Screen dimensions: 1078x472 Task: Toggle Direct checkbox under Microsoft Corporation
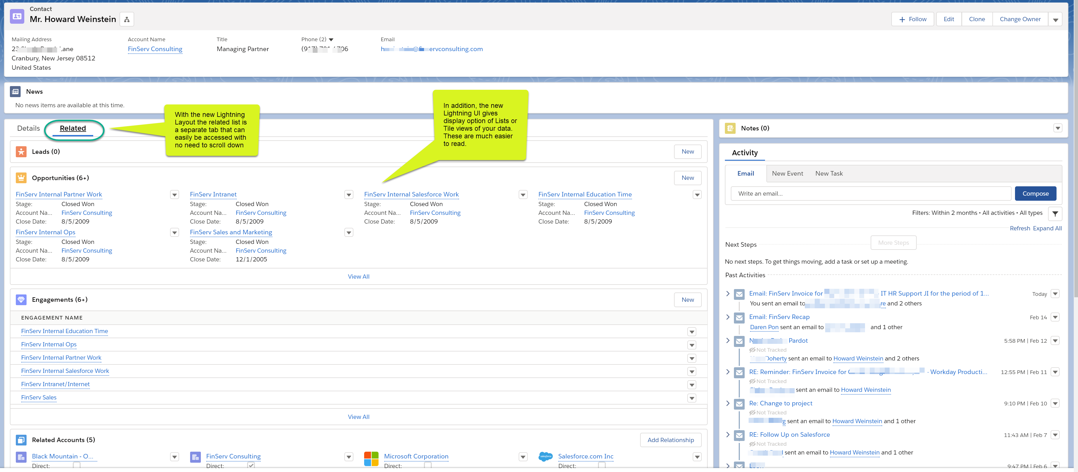[428, 465]
